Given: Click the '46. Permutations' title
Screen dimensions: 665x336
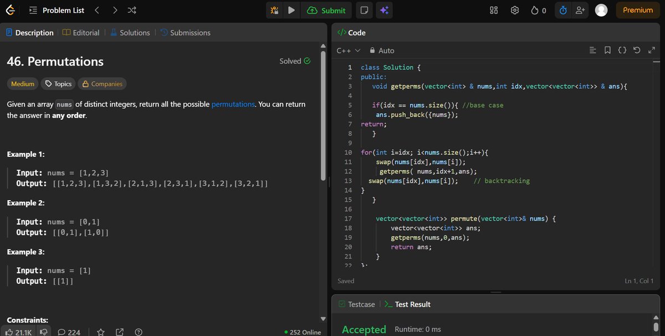Looking at the screenshot, I should point(55,62).
